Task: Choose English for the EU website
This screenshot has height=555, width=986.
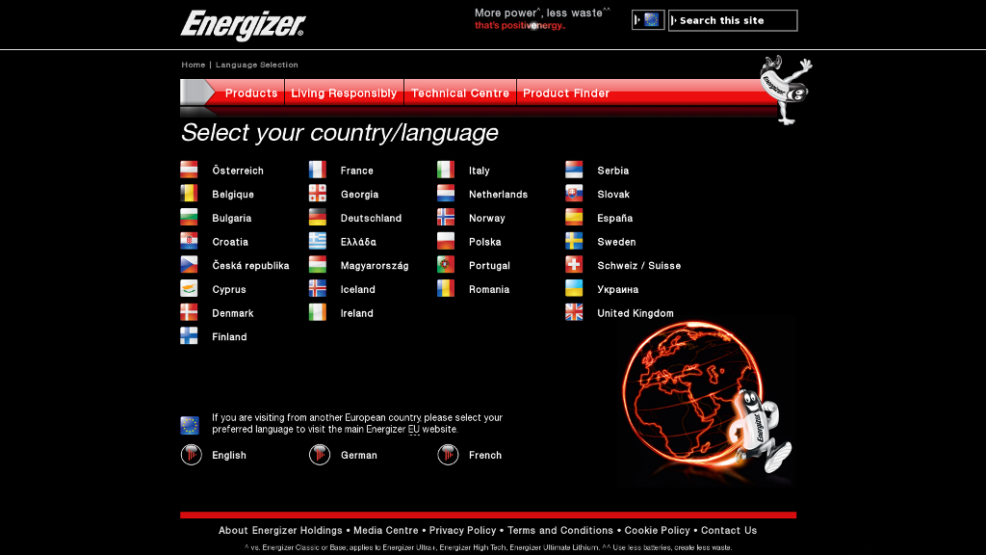Action: point(229,455)
